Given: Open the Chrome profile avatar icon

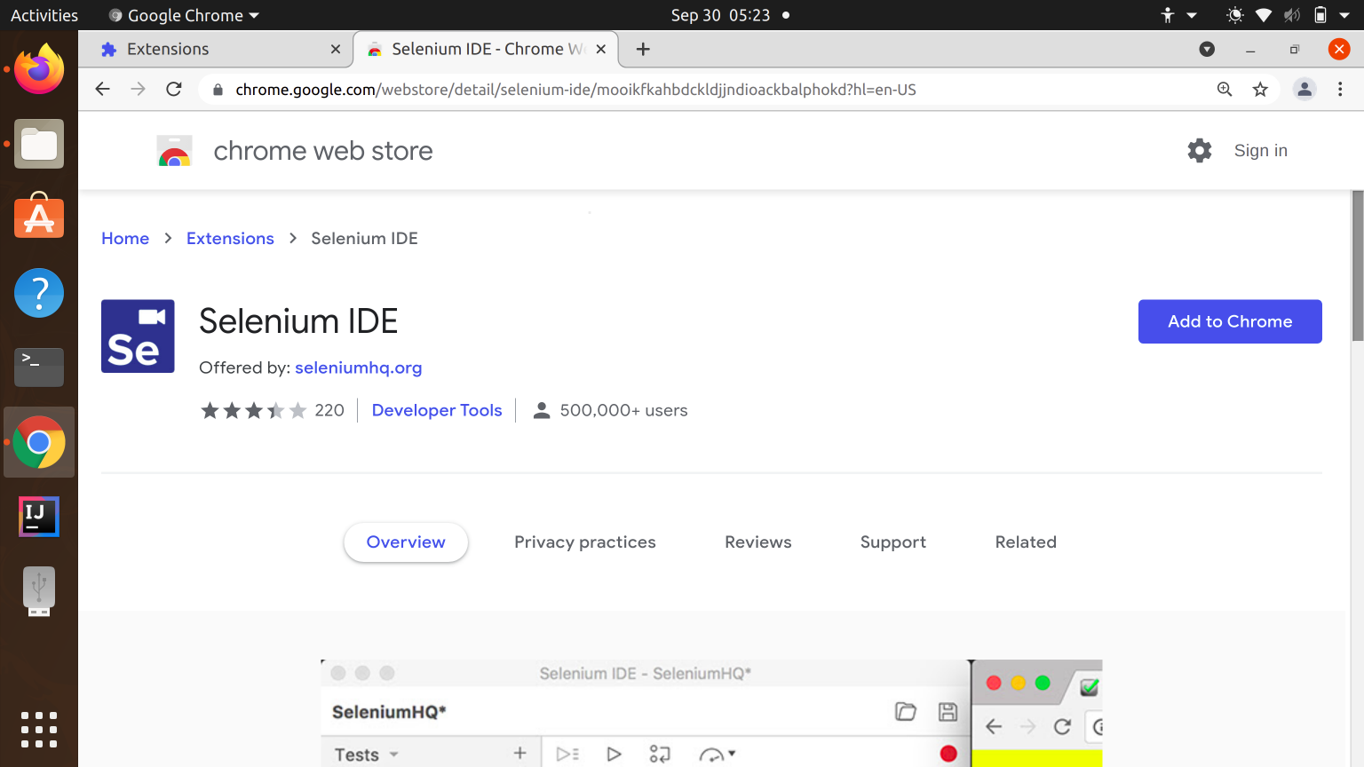Looking at the screenshot, I should (x=1304, y=89).
